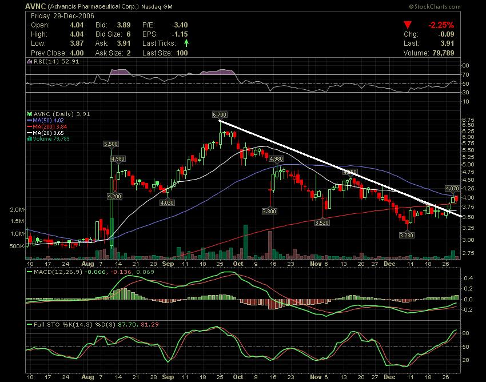Click the Nasdaq GM exchange label
Viewport: 486px width, 382px height.
tap(157, 6)
